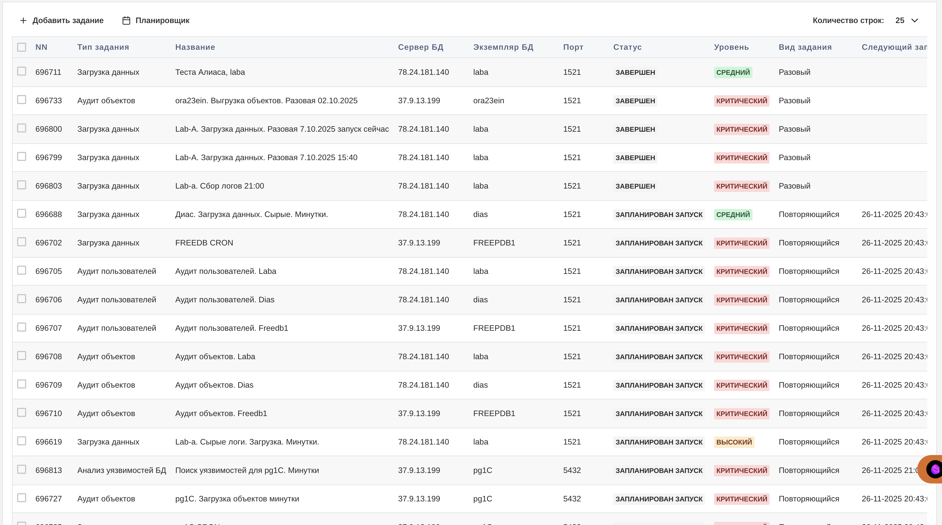Image resolution: width=942 pixels, height=525 pixels.
Task: Click the ЗАВЕРШЕН status of task 696733
Action: (x=635, y=101)
